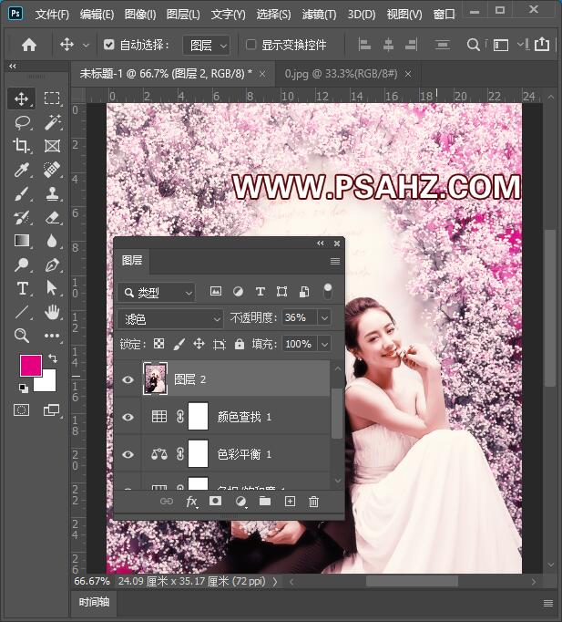The width and height of the screenshot is (562, 622).
Task: Click the search magnifier in options bar
Action: pos(473,45)
